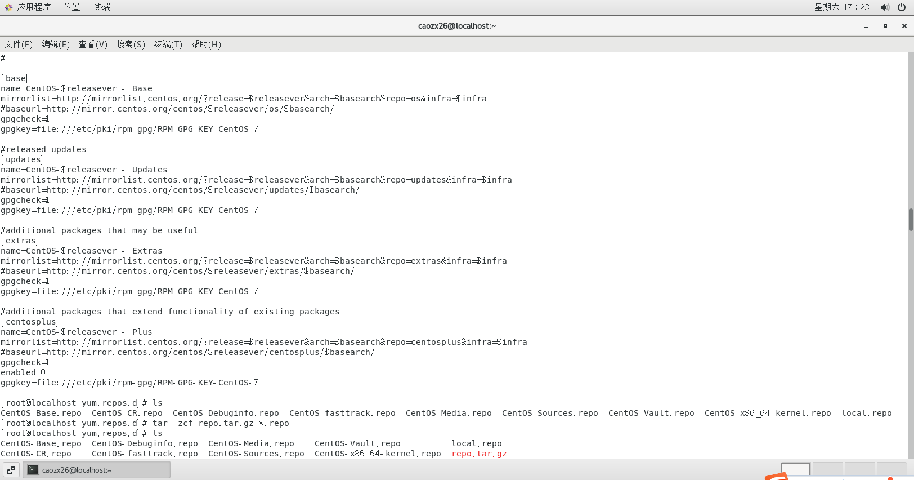Open the 应用程序 applications menu
914x480 pixels.
click(34, 7)
